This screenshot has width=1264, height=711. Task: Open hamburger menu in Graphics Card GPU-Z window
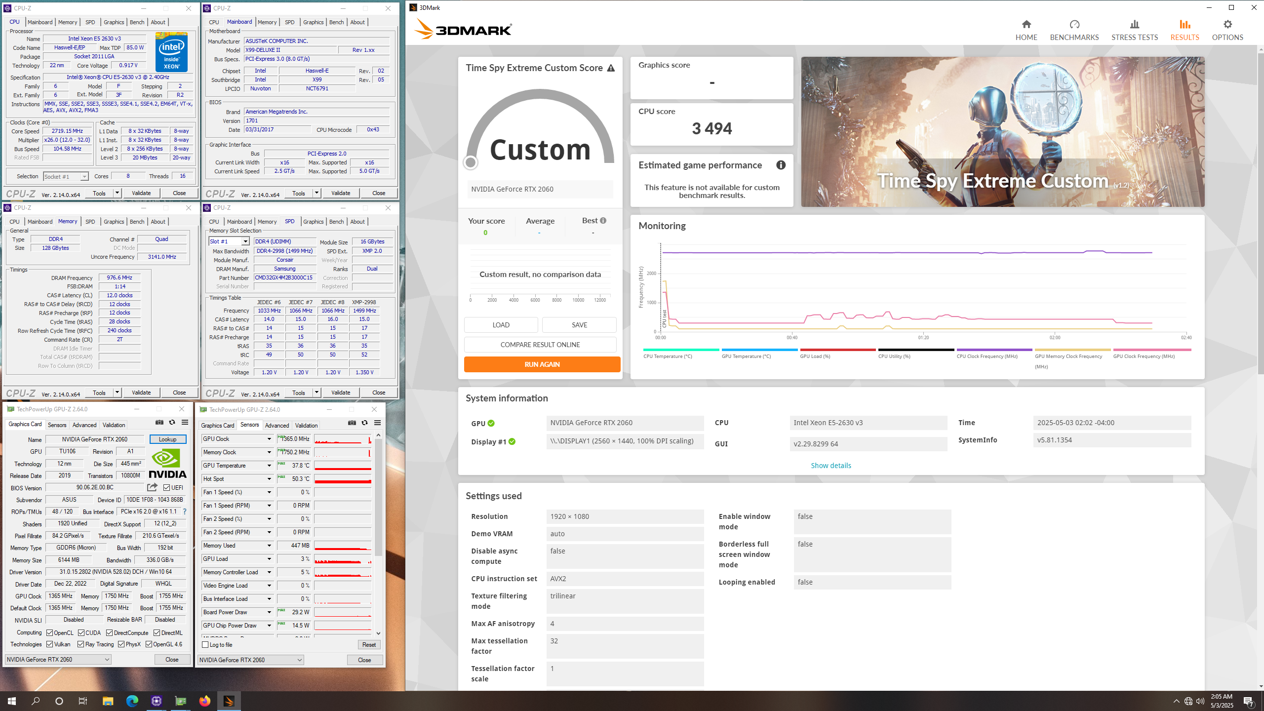tap(185, 422)
